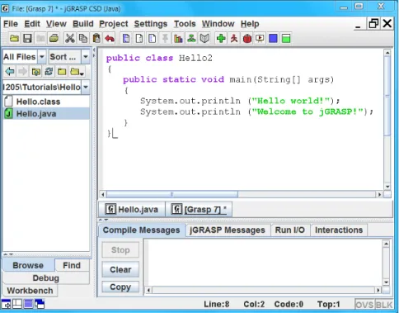Click the blue square toolbar icon
Screen dimensions: 399x313
(x=273, y=38)
